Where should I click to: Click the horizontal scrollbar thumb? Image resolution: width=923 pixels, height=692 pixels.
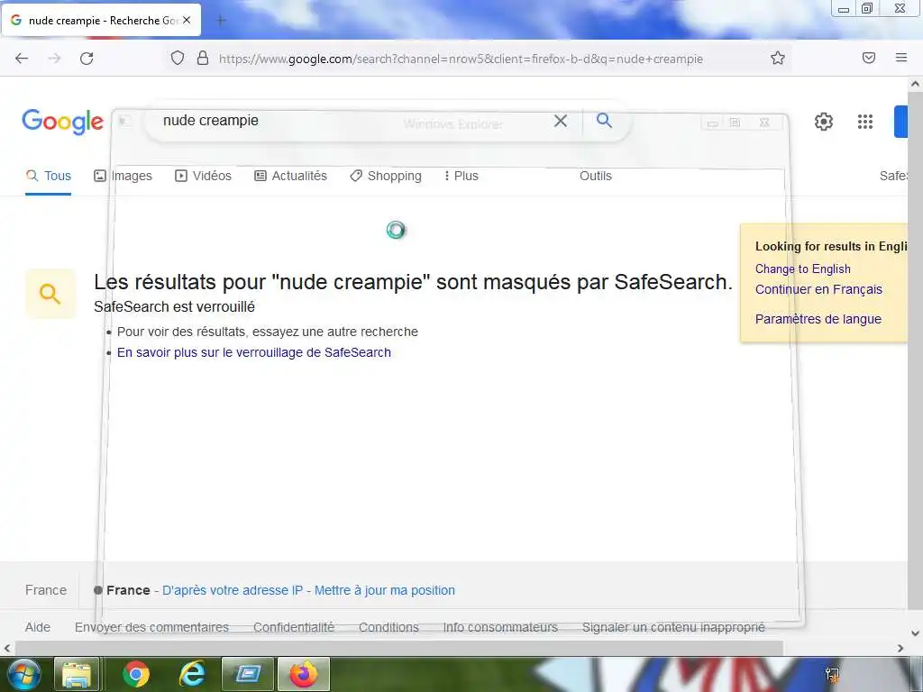399,649
